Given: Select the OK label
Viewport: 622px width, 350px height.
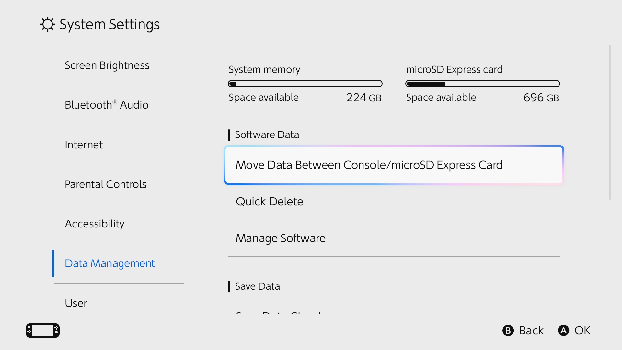Looking at the screenshot, I should point(582,331).
